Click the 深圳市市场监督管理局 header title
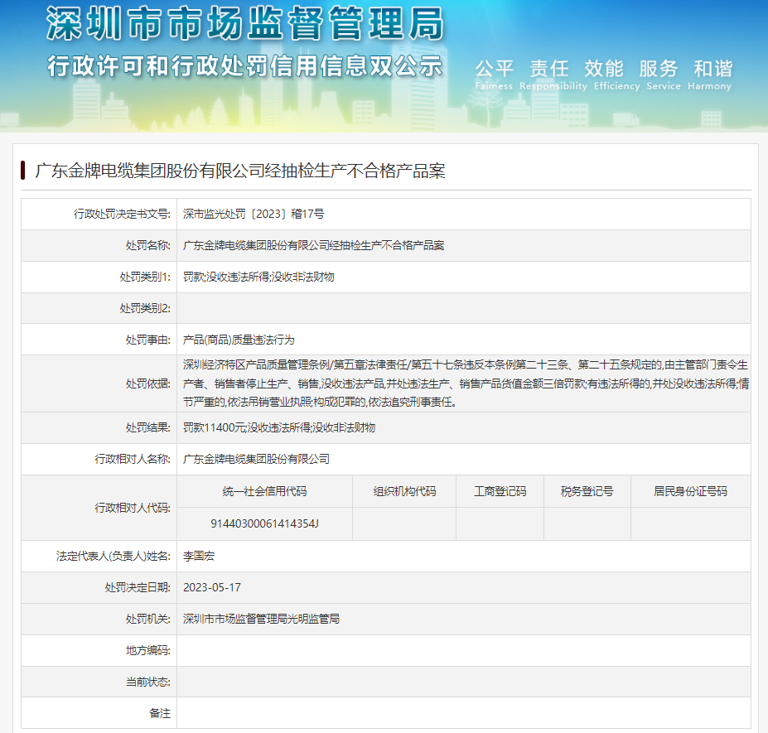Screen dimensions: 768x733 pyautogui.click(x=245, y=23)
